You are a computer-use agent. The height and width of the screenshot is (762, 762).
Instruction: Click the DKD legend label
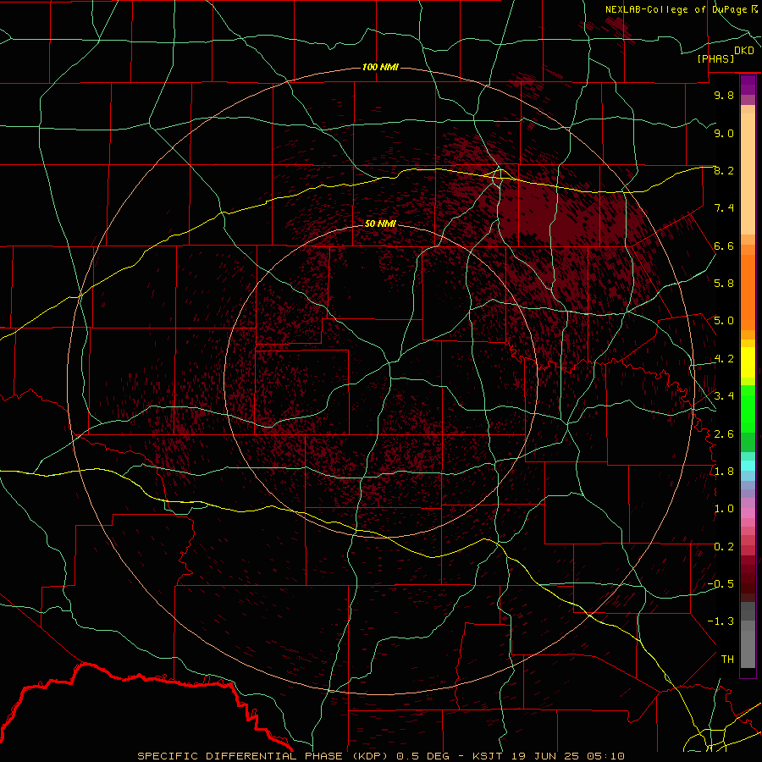click(744, 51)
